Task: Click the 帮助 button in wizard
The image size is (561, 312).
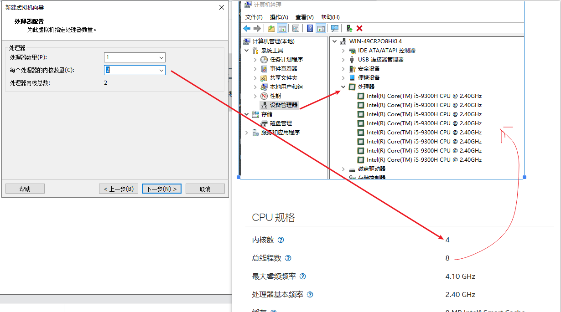Action: click(x=25, y=189)
